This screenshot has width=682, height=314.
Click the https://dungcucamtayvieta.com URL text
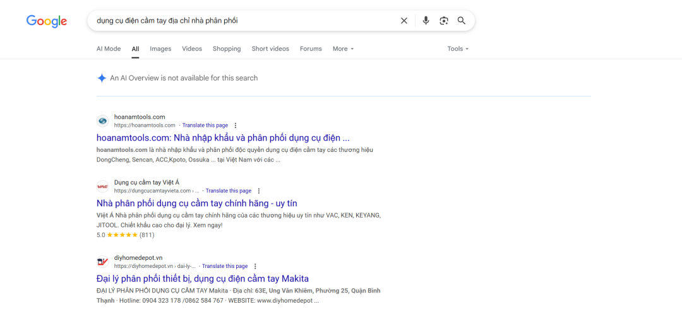157,191
